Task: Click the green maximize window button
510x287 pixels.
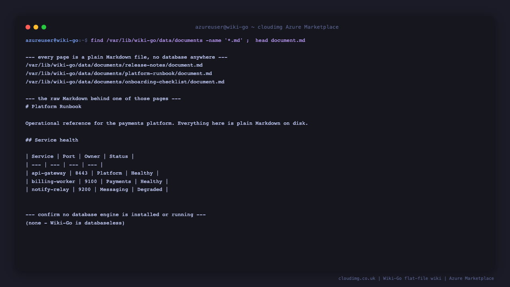Action: tap(44, 27)
